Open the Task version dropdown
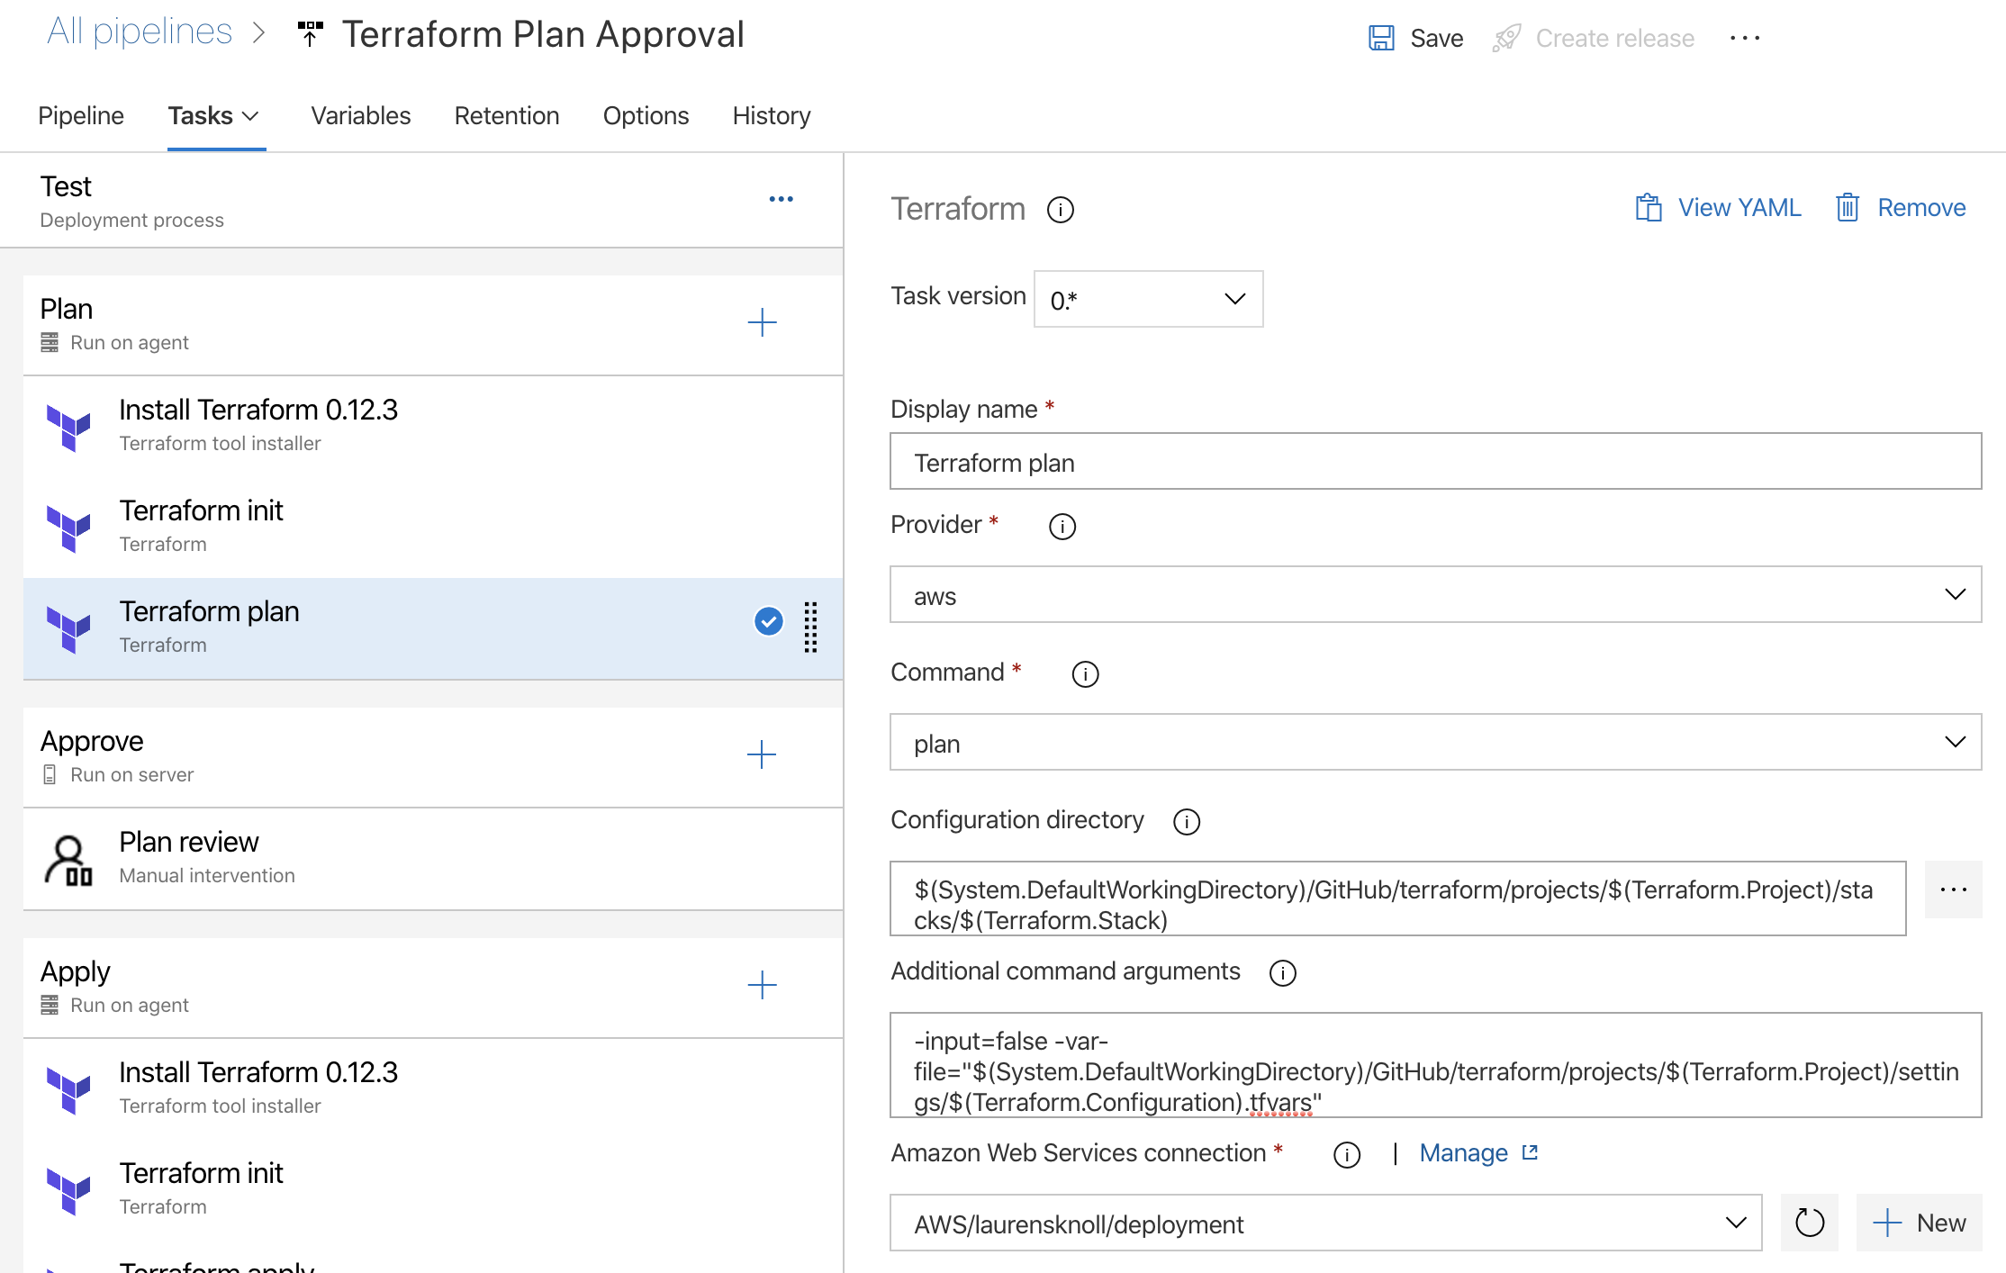This screenshot has height=1273, width=2006. tap(1148, 299)
